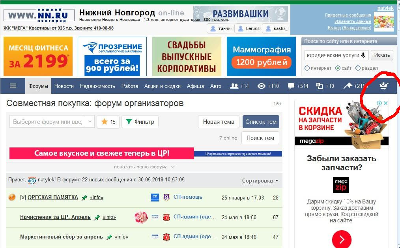
Task: Click the shopping cart icon in navbar
Action: coord(383,86)
